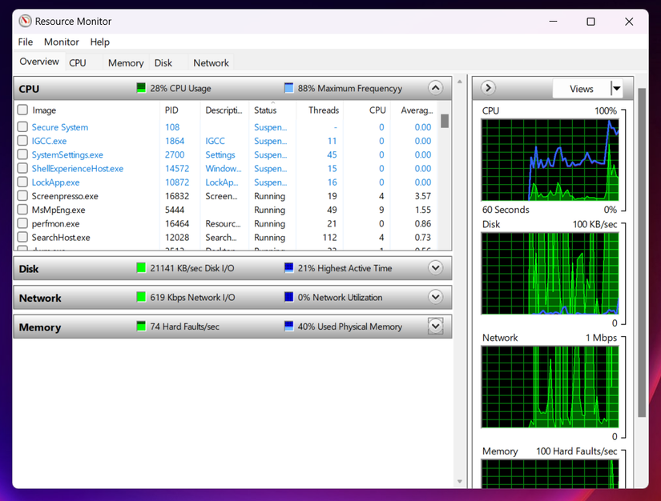This screenshot has height=501, width=661.
Task: Enable the IGCC.exe filter checkbox
Action: tap(22, 141)
